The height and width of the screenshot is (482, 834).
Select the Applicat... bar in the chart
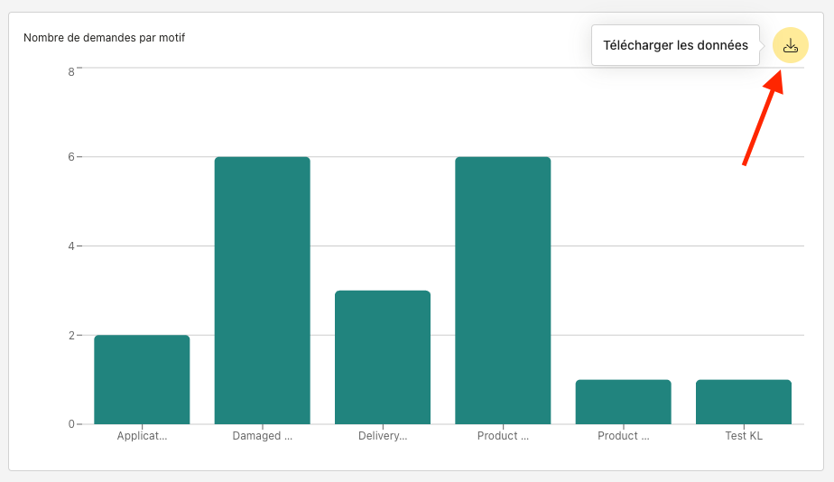(142, 380)
